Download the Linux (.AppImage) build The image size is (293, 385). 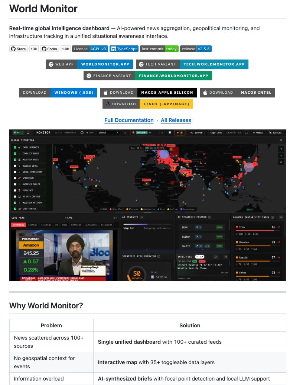coord(148,104)
